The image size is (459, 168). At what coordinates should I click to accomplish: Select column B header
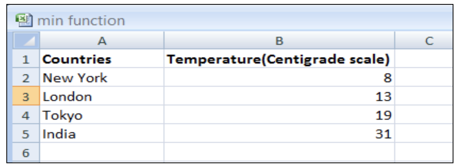(x=279, y=40)
